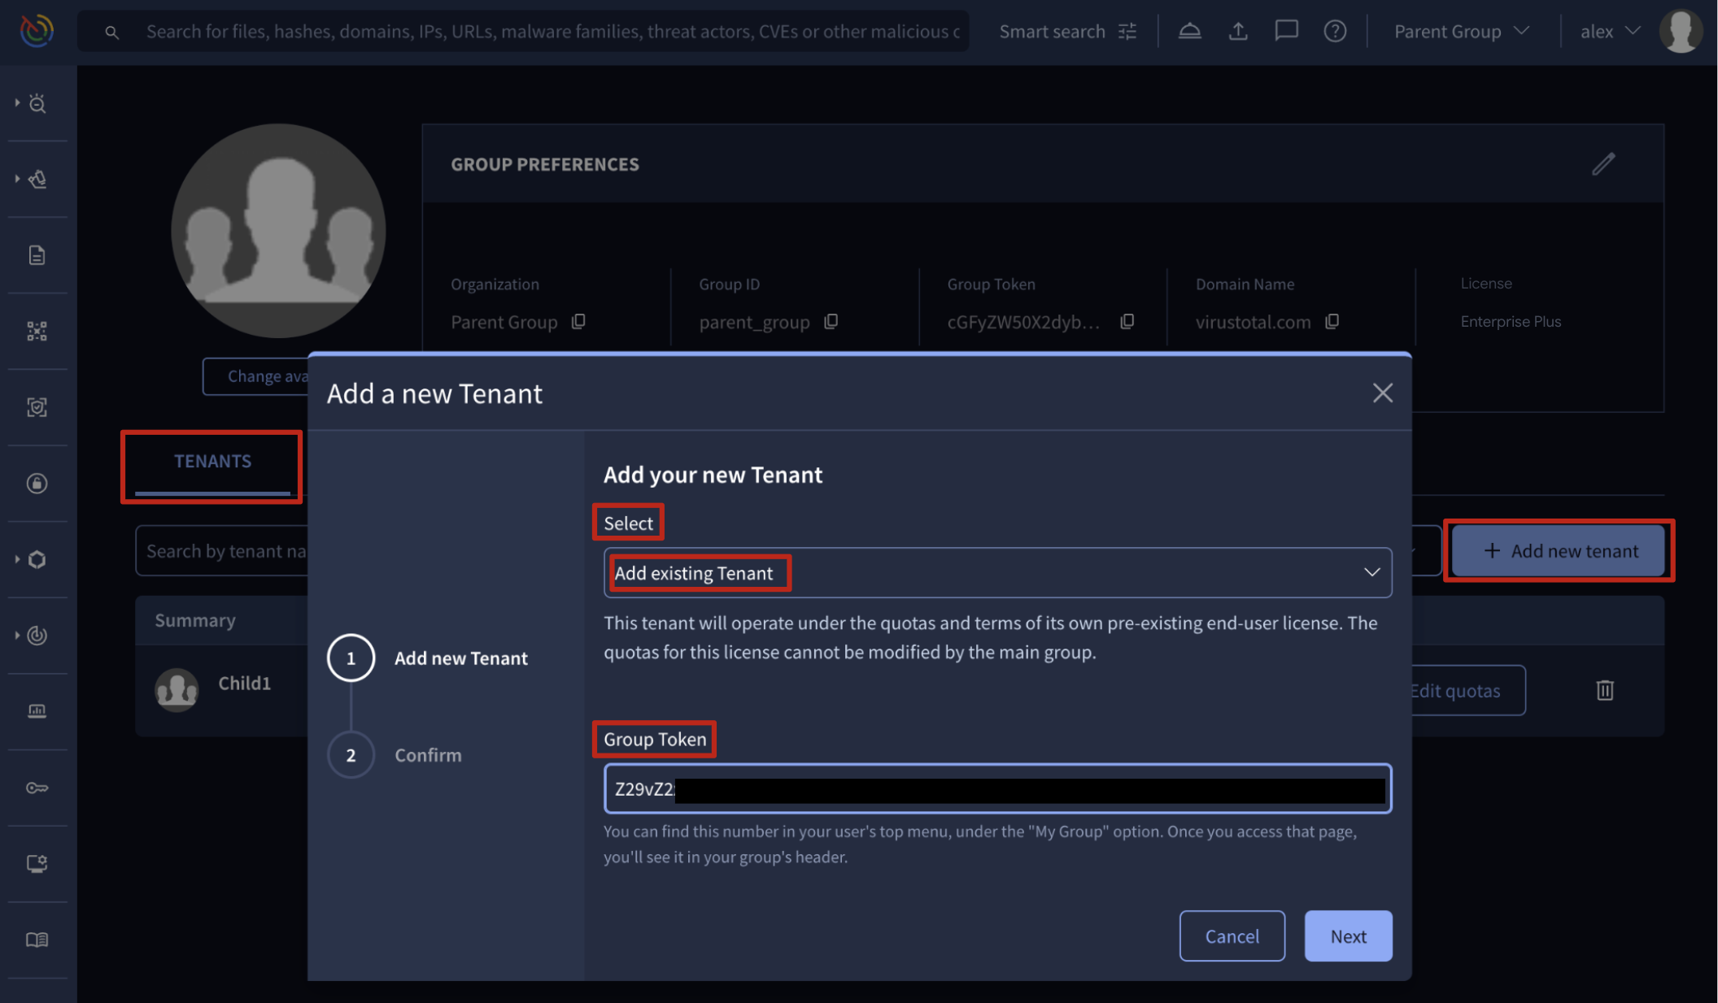Select step 2 Confirm in wizard

pyautogui.click(x=351, y=755)
